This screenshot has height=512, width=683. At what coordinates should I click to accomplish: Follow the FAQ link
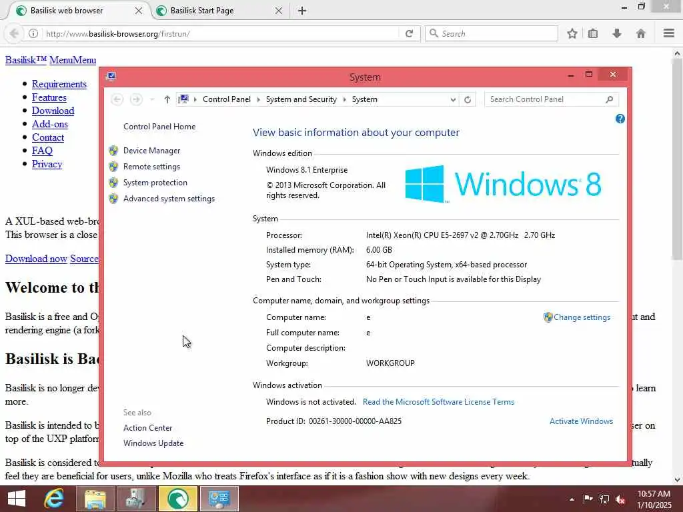coord(42,151)
